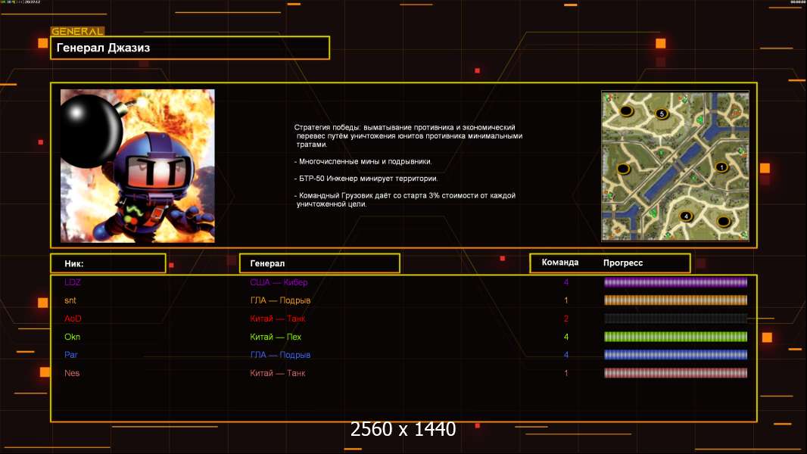
Task: Click 'ГЛА — Подрыв' in the Par row
Action: tap(280, 355)
